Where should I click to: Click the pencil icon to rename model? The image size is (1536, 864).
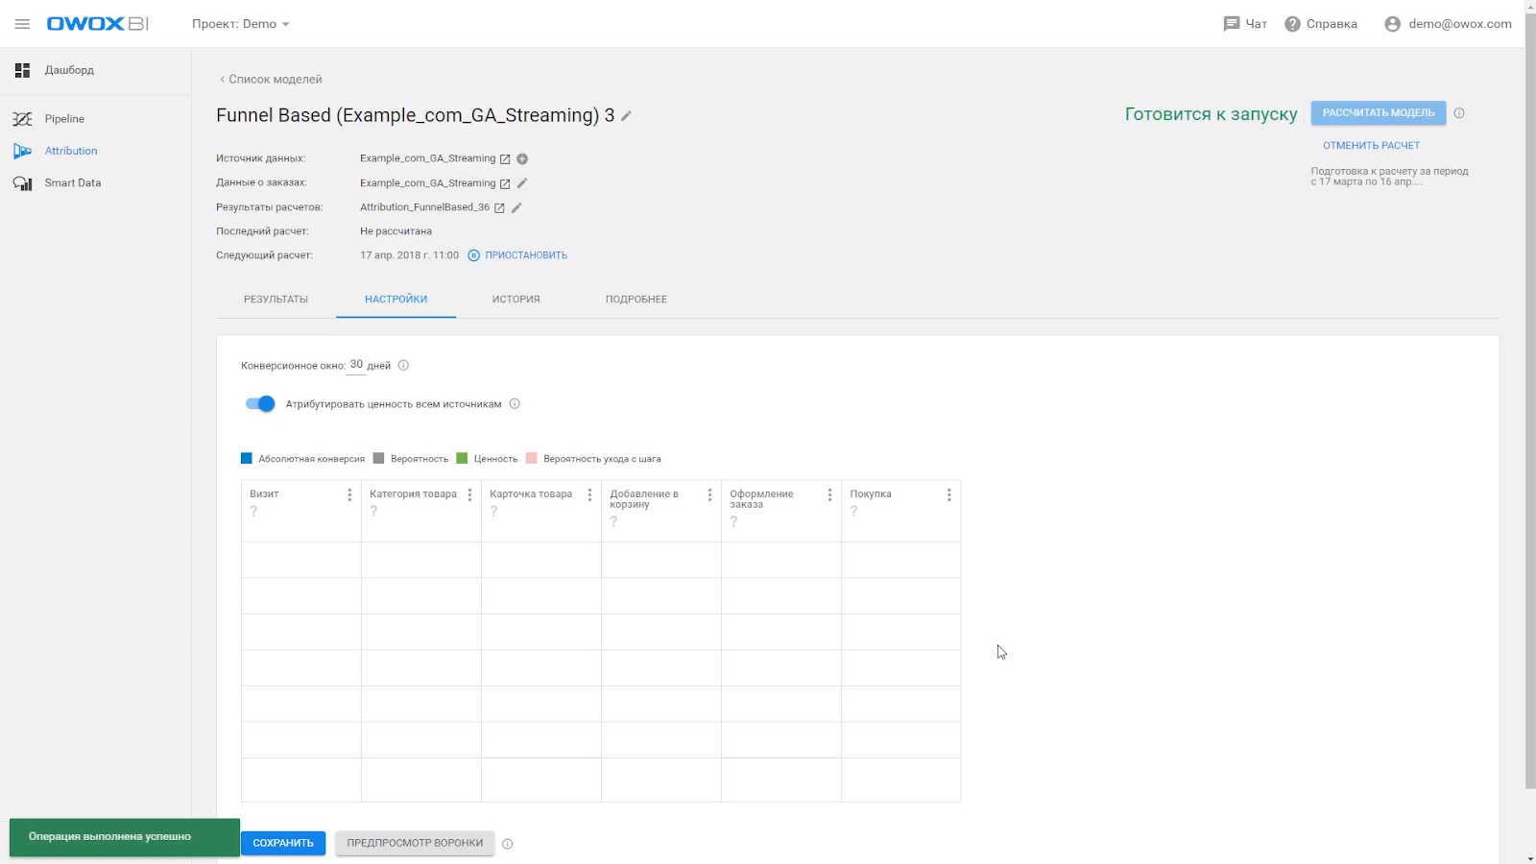pyautogui.click(x=627, y=116)
